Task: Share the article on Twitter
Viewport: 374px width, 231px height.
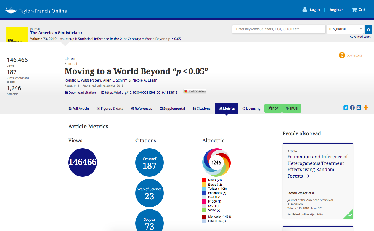Action: coord(346,108)
